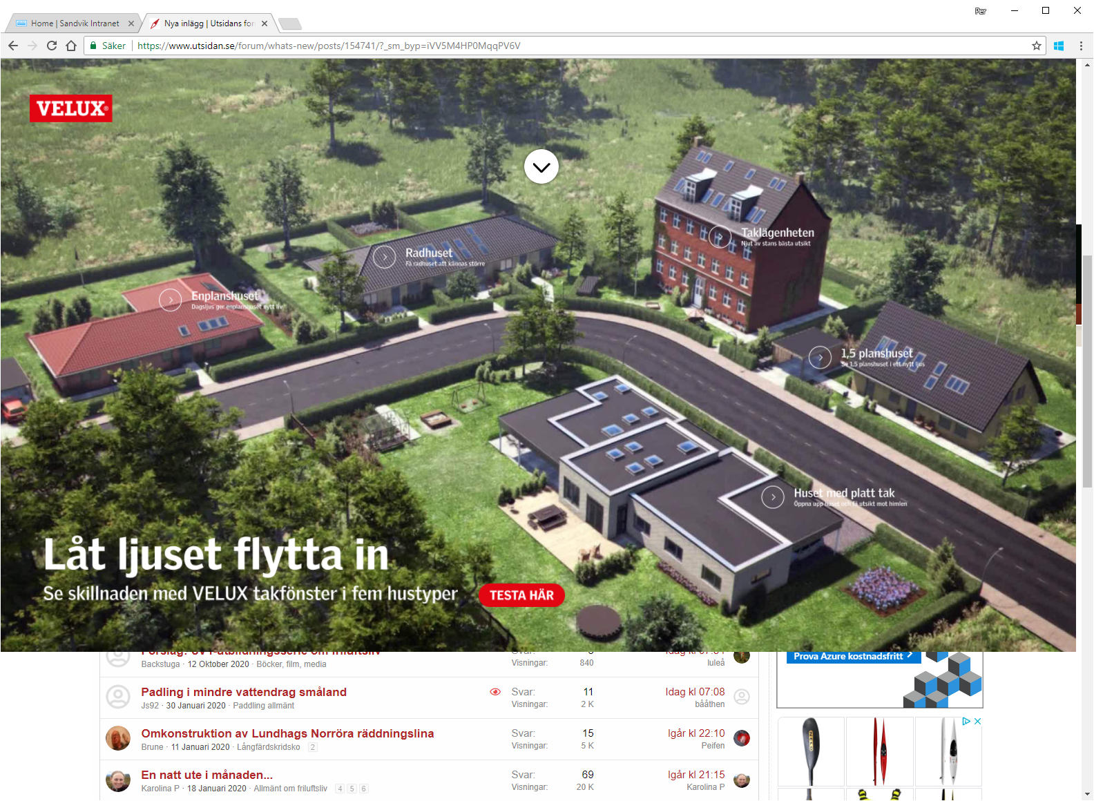Image resolution: width=1094 pixels, height=801 pixels.
Task: Go to page 6 of En natt ute thread
Action: 364,789
